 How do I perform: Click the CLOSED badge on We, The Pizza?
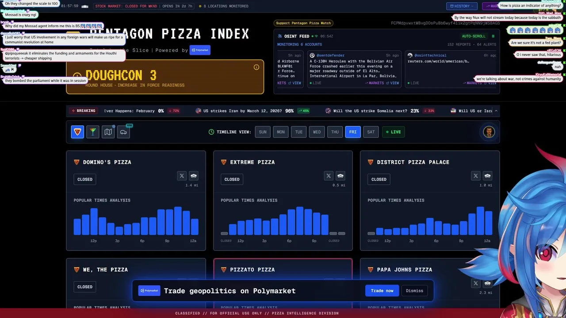coord(85,287)
